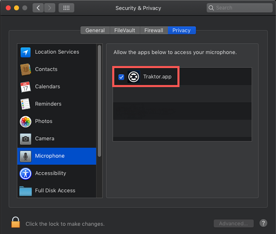The width and height of the screenshot is (276, 234).
Task: Click the Reminders list icon
Action: tap(25, 104)
